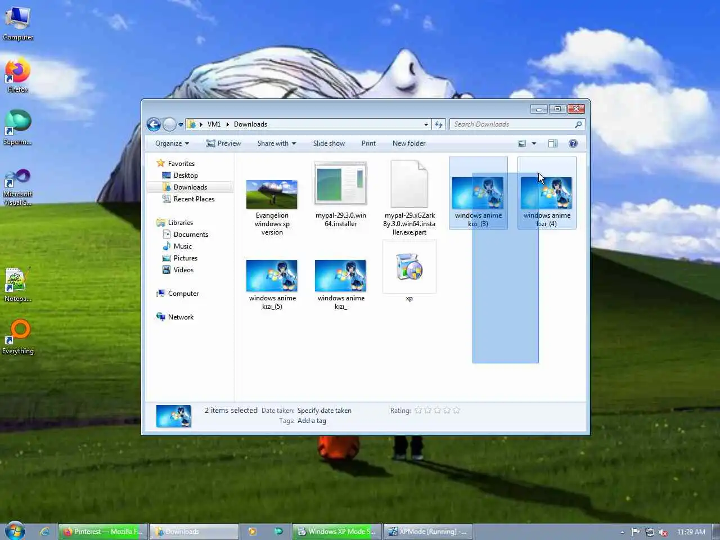
Task: Open the Computer desktop icon
Action: tap(18, 24)
